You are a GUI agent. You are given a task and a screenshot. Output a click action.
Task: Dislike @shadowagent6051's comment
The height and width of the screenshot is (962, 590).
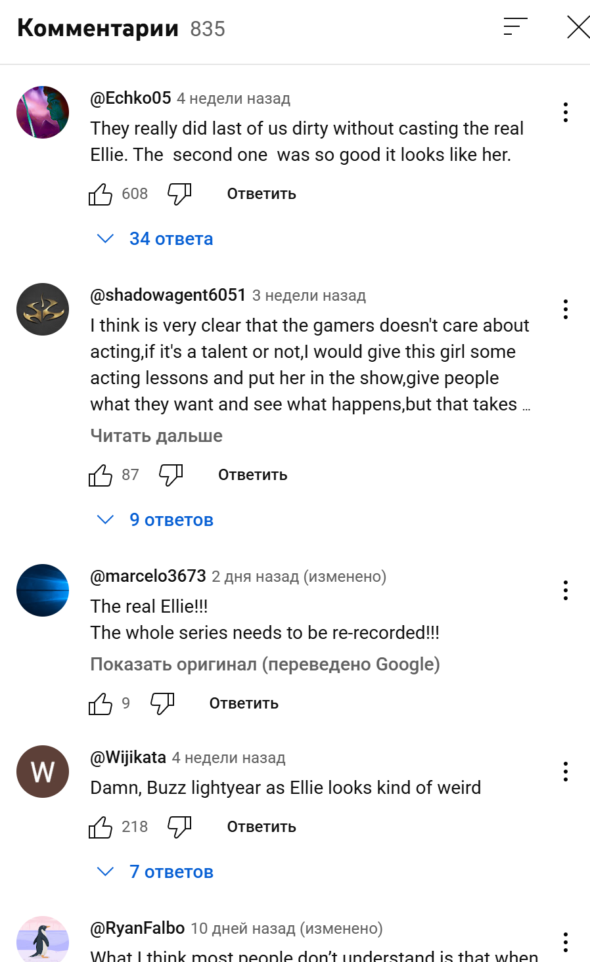coord(171,475)
